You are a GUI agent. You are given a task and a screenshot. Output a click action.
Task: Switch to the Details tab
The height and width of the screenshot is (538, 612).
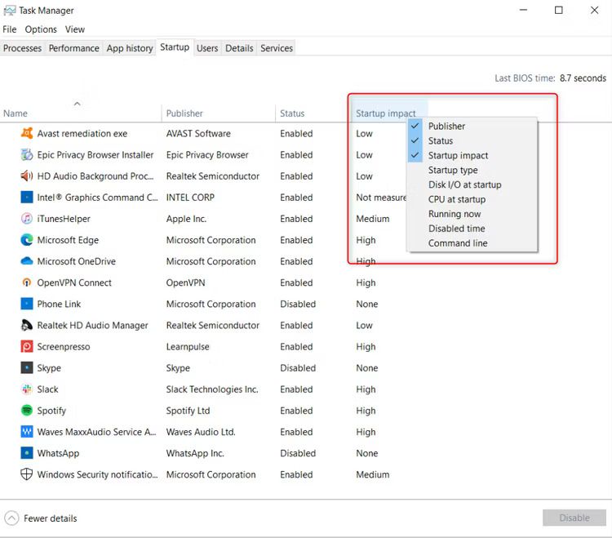pos(239,48)
